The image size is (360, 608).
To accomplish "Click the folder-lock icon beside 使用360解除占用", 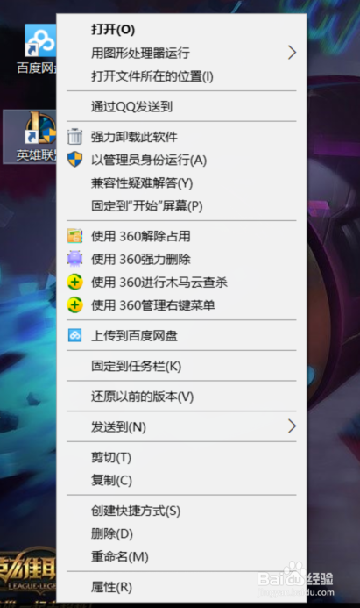I will tap(74, 236).
